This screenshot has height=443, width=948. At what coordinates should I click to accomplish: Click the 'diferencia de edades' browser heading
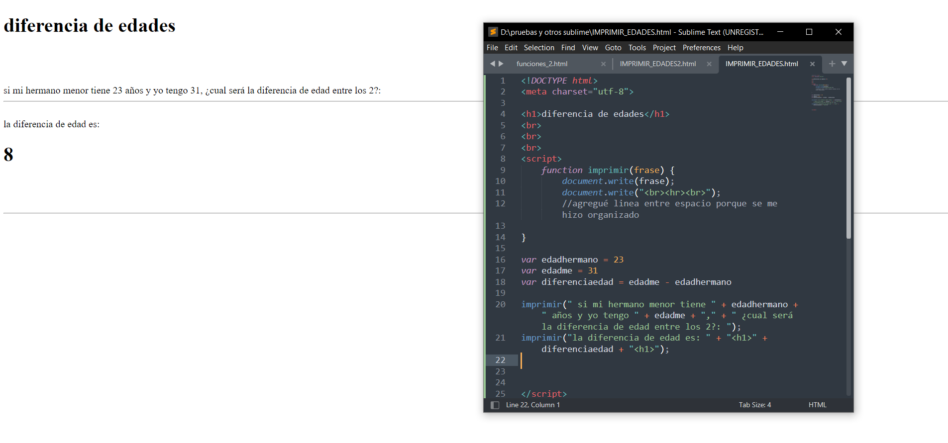click(90, 25)
